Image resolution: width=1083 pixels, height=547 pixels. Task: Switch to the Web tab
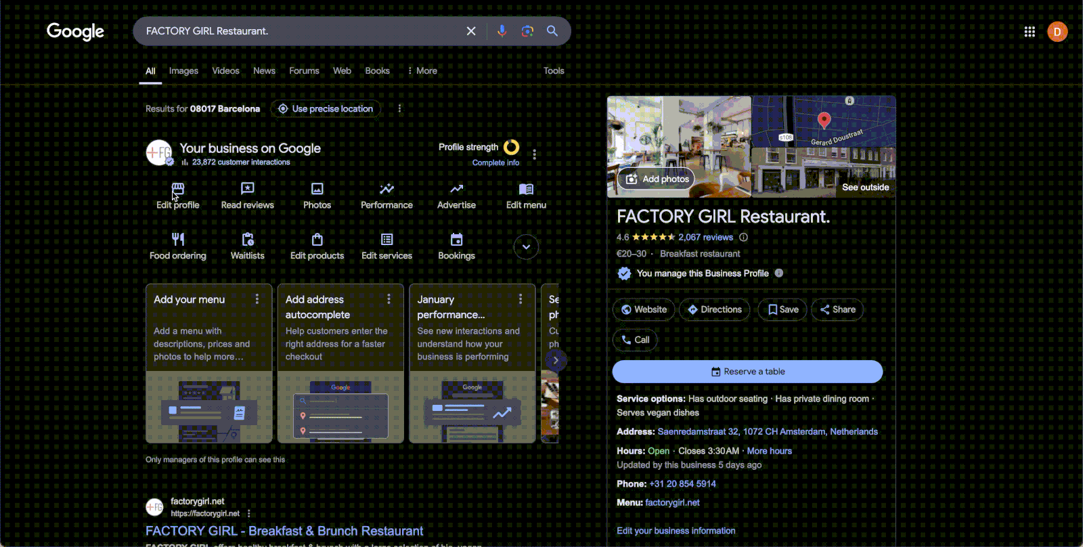[342, 70]
